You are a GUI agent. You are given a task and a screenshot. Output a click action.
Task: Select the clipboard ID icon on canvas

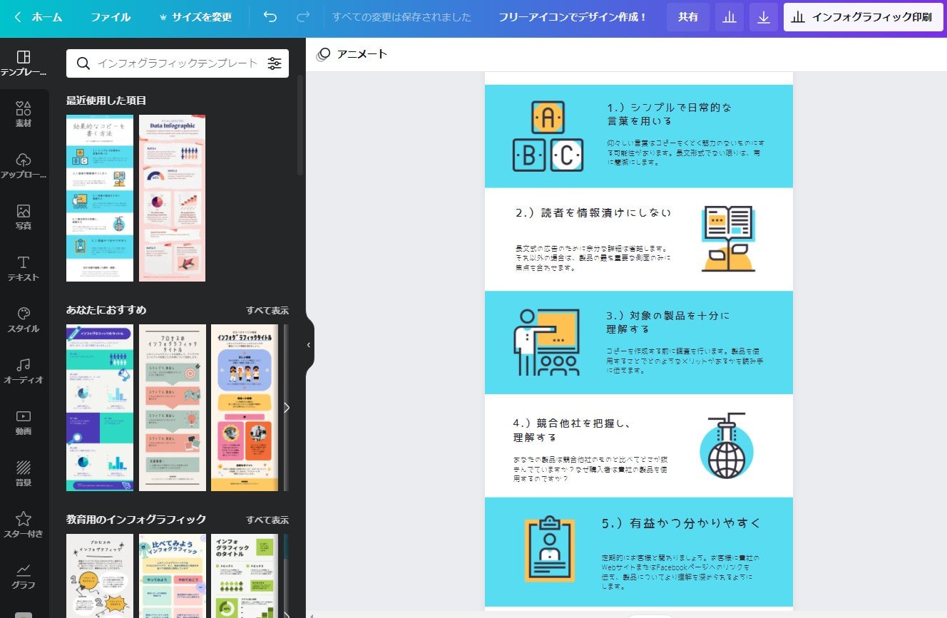[548, 548]
